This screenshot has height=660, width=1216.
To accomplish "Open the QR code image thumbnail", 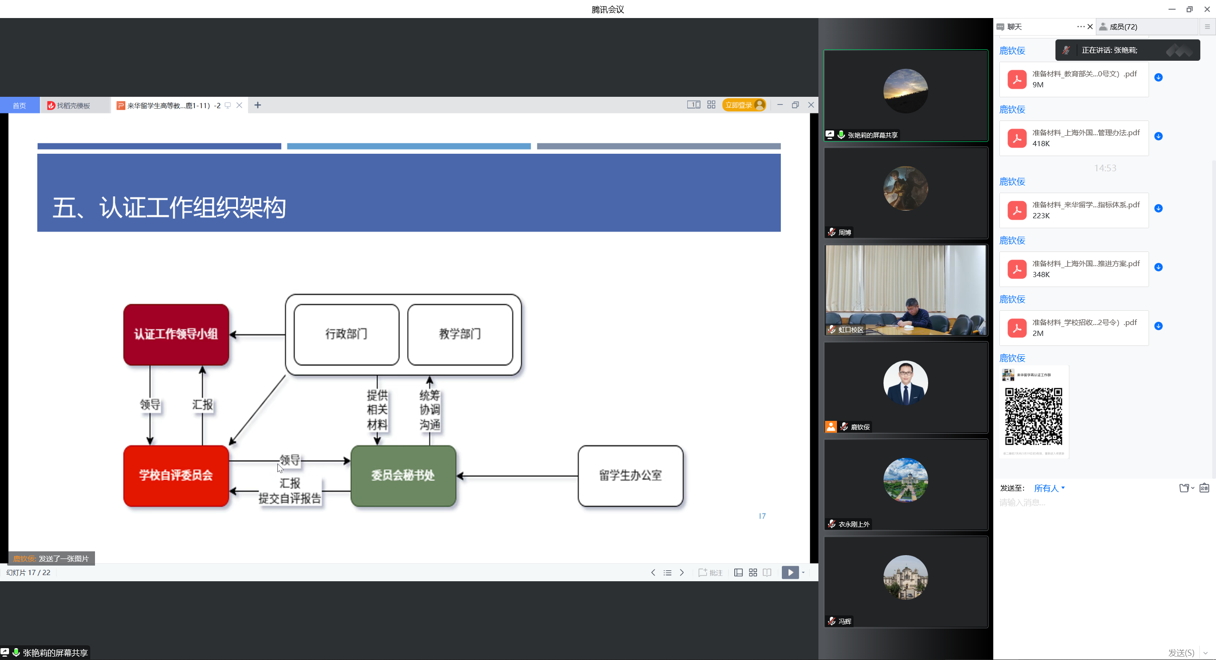I will pos(1034,413).
